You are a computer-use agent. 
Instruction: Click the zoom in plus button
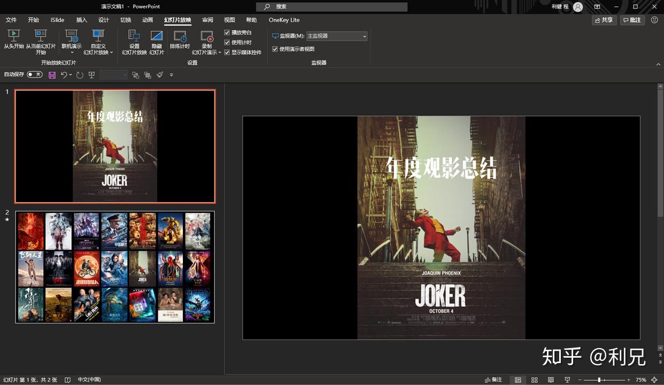click(x=629, y=380)
